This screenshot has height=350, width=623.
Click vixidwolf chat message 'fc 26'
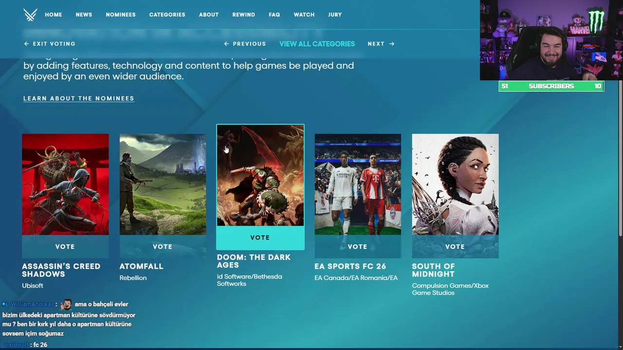point(40,345)
